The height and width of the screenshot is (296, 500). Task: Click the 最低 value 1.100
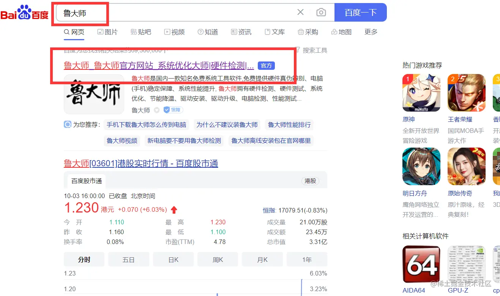218,232
